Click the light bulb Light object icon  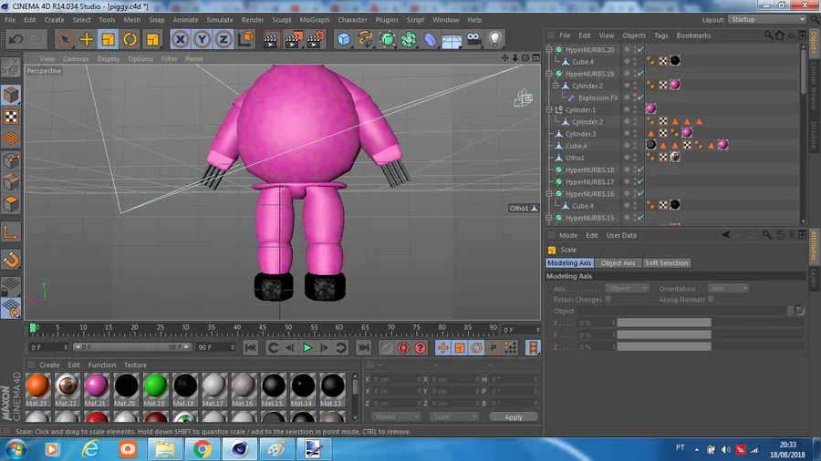[495, 39]
